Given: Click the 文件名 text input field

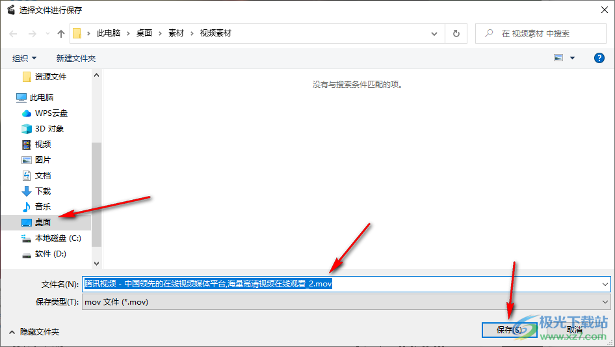Looking at the screenshot, I should [x=455, y=285].
